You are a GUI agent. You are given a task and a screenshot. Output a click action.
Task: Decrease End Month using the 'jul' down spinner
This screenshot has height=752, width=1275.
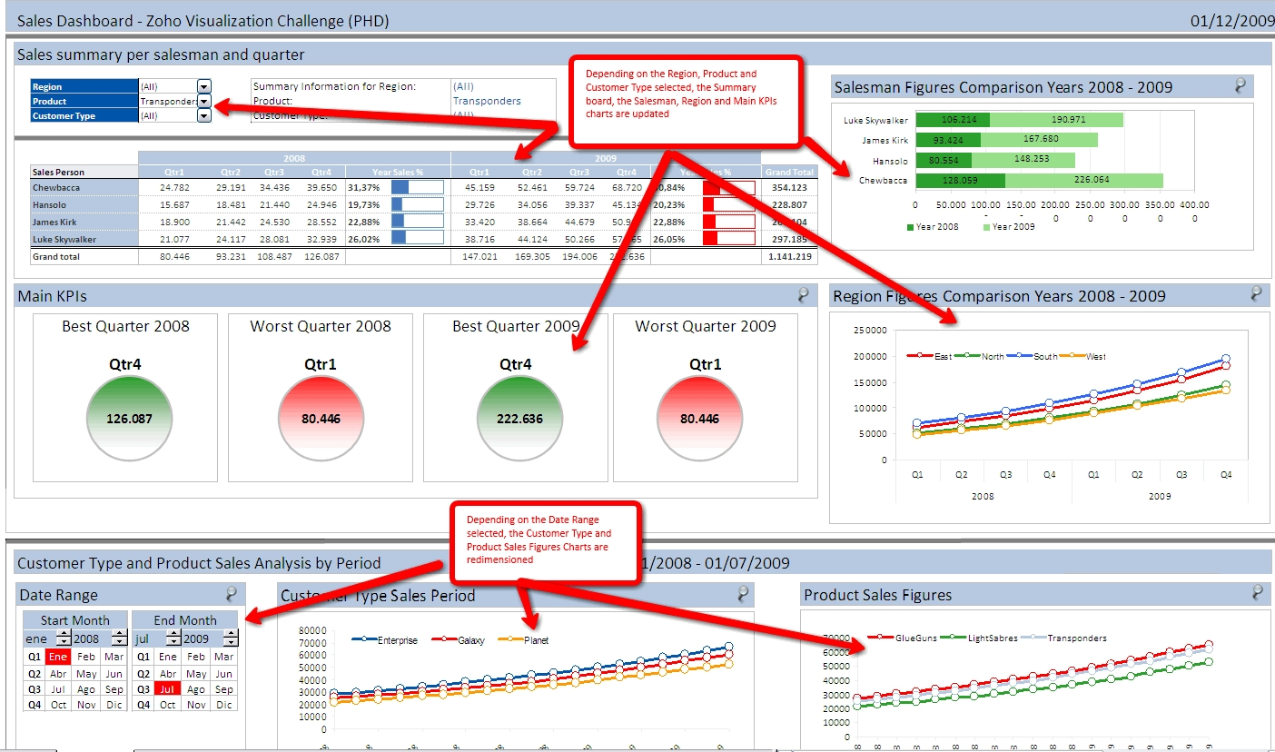tap(173, 643)
